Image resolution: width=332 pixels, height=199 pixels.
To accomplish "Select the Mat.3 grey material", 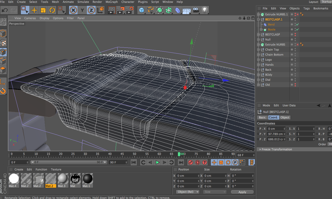I will pos(63,180).
